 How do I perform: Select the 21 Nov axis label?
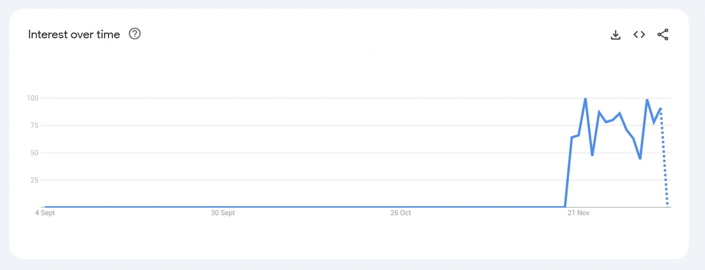pyautogui.click(x=579, y=213)
